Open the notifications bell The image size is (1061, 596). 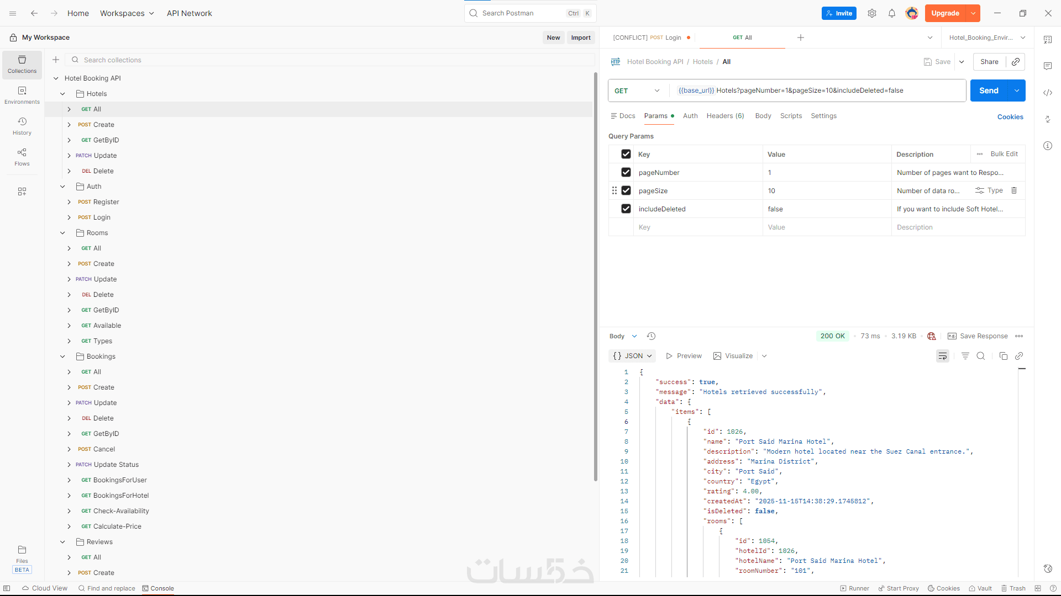[x=892, y=13]
